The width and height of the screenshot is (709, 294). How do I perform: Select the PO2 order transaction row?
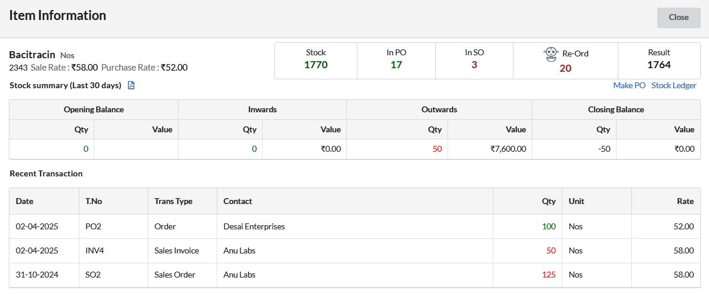pos(354,226)
